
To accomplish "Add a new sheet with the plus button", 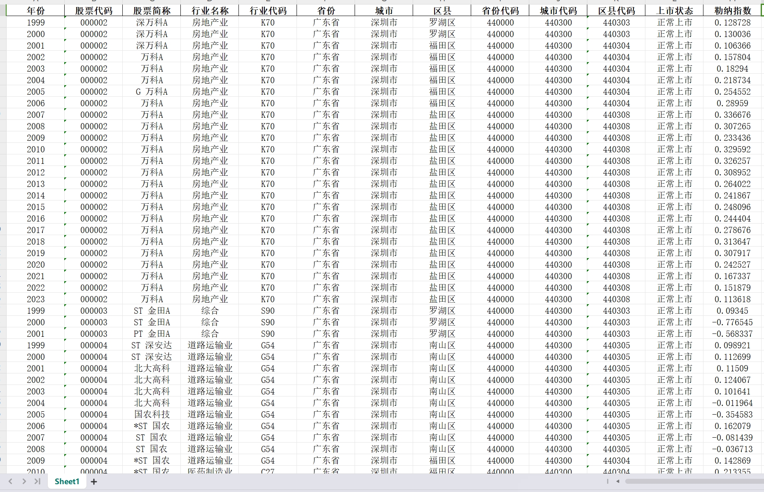I will click(x=94, y=481).
